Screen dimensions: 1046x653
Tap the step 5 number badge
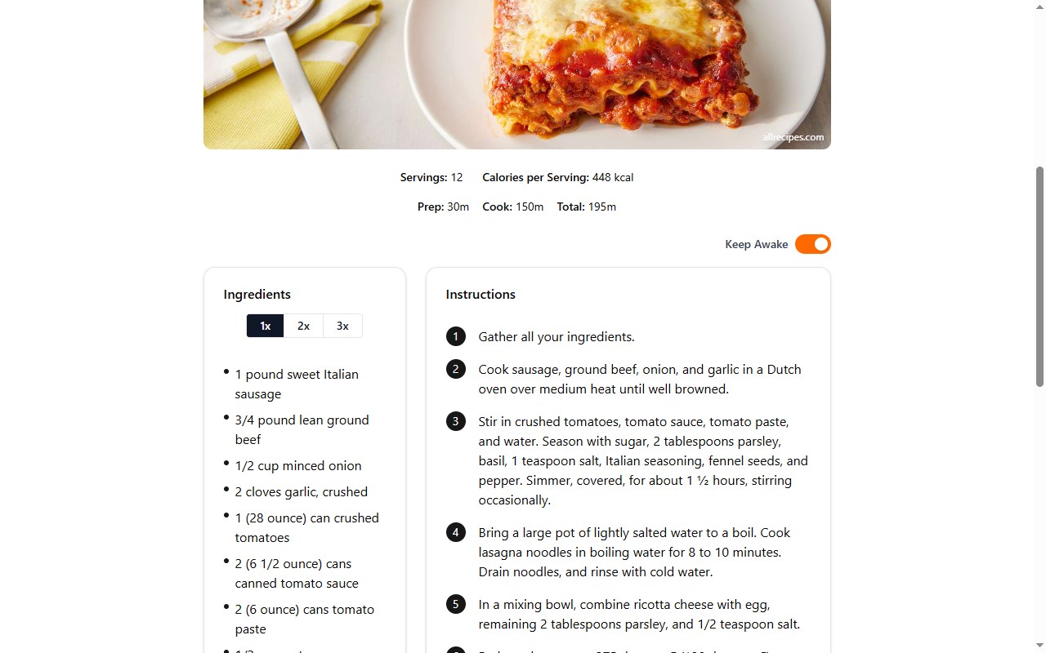456,604
